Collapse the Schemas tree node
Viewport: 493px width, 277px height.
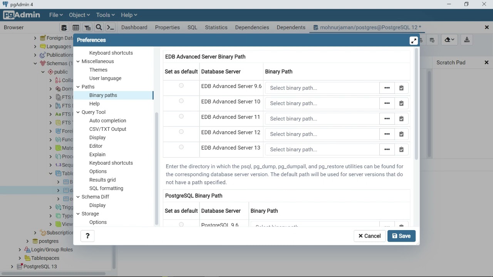click(x=35, y=63)
